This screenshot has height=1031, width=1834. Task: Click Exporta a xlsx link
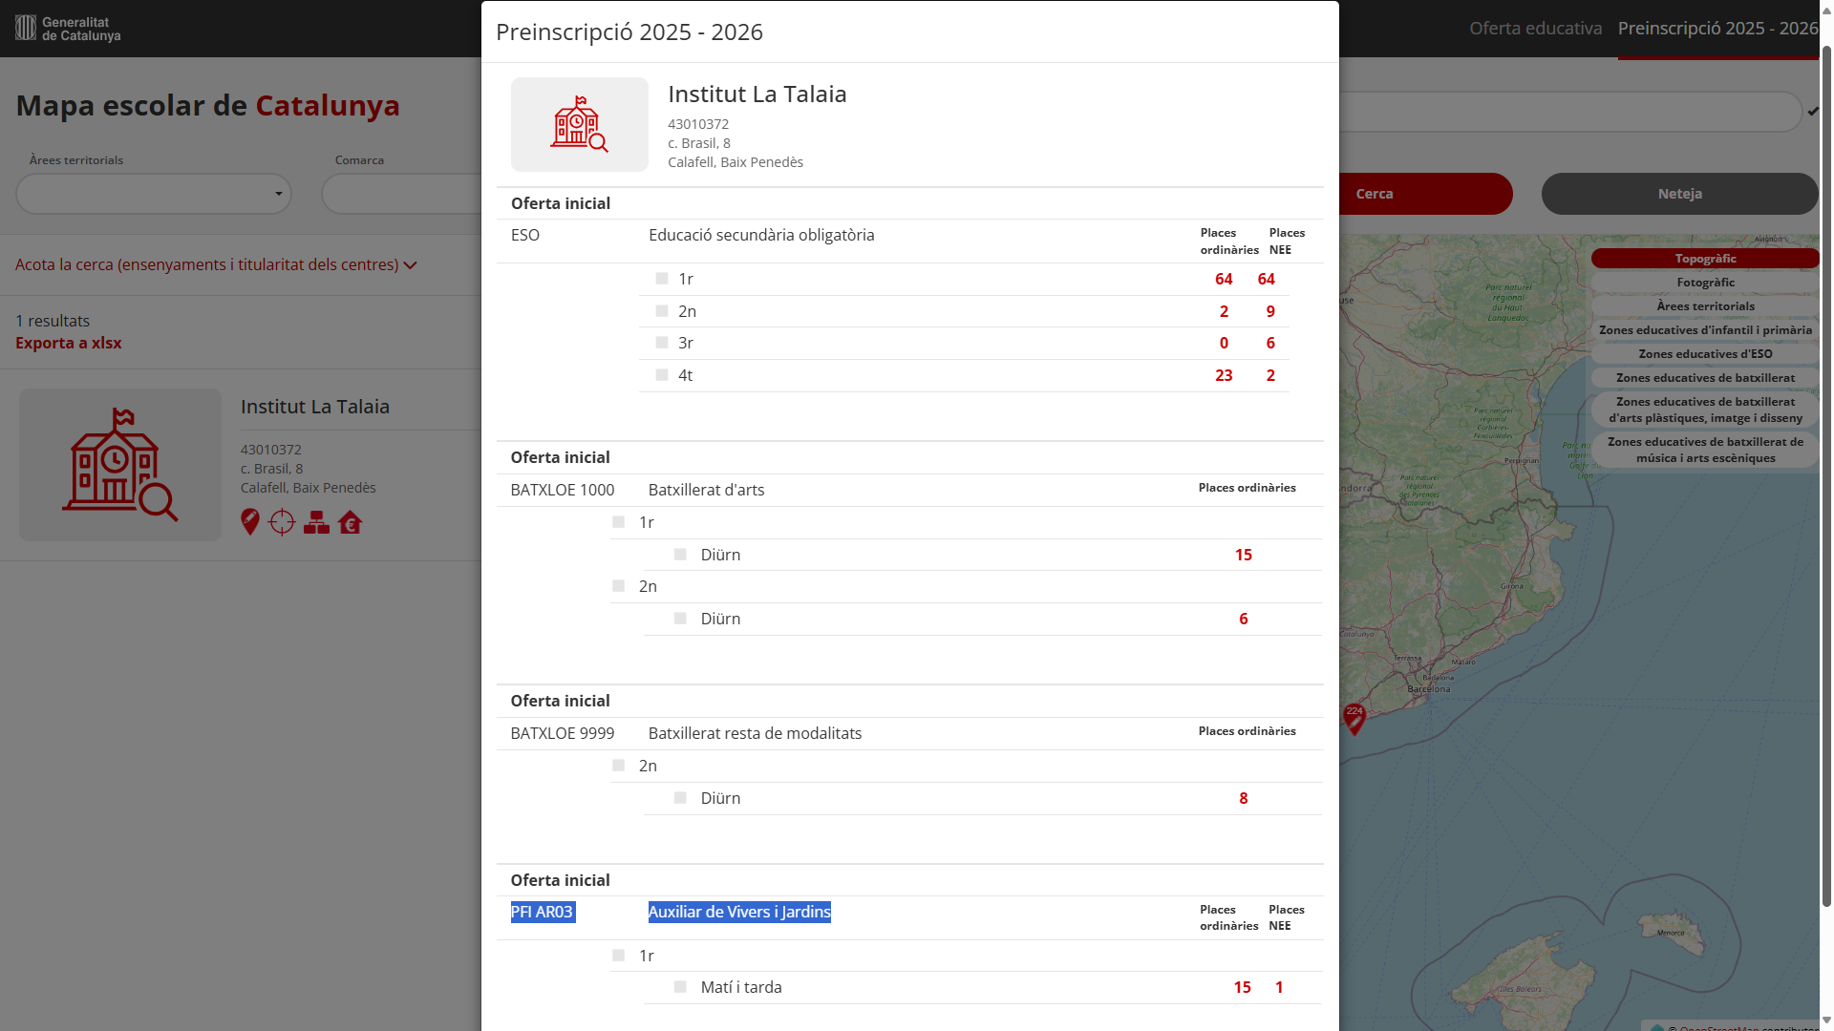tap(69, 343)
